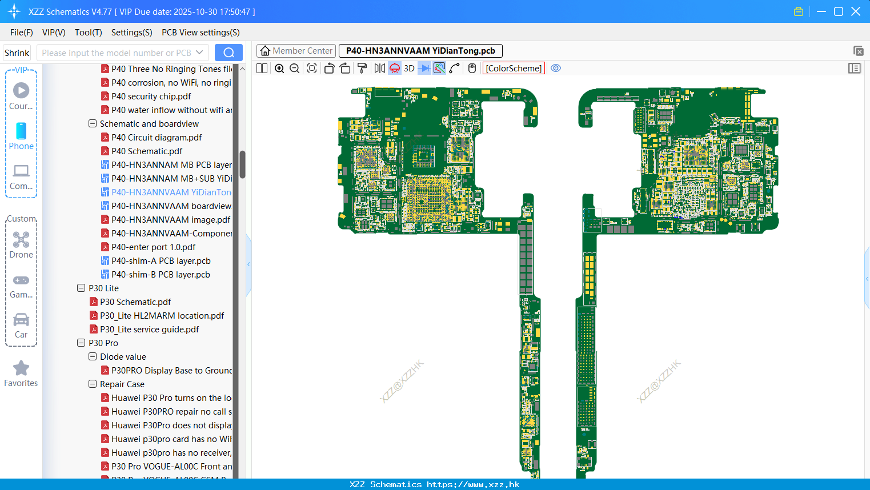Screen dimensions: 870x490
Task: Select the curved wire drawing tool
Action: click(x=455, y=68)
